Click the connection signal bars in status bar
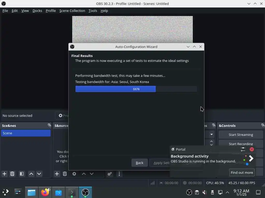The image size is (265, 198). tap(153, 183)
